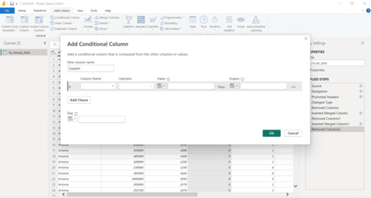Screen dimensions: 371x198
Task: Open the Column Name dropdown
Action: coord(98,86)
